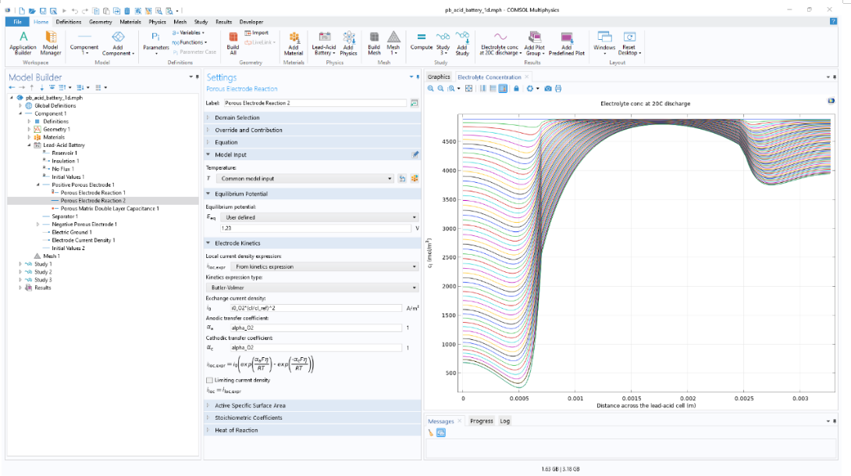Open the Model Manager
This screenshot has height=476, width=851.
(x=51, y=43)
